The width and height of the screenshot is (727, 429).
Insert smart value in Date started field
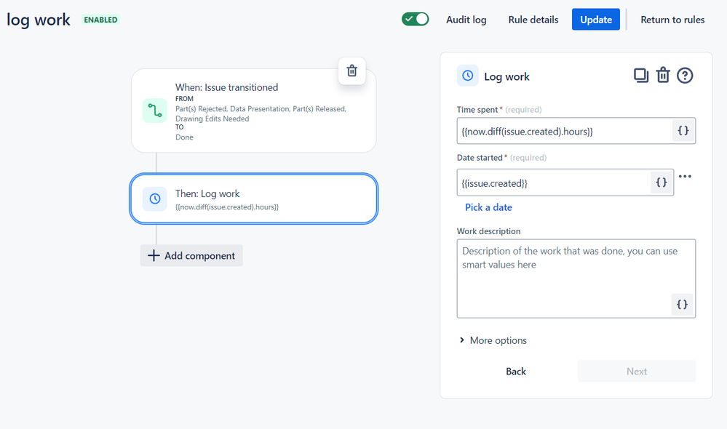click(x=662, y=183)
